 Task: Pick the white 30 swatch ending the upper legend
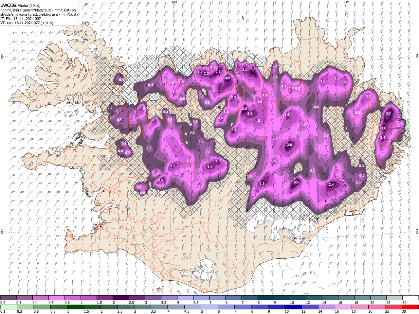point(410,298)
